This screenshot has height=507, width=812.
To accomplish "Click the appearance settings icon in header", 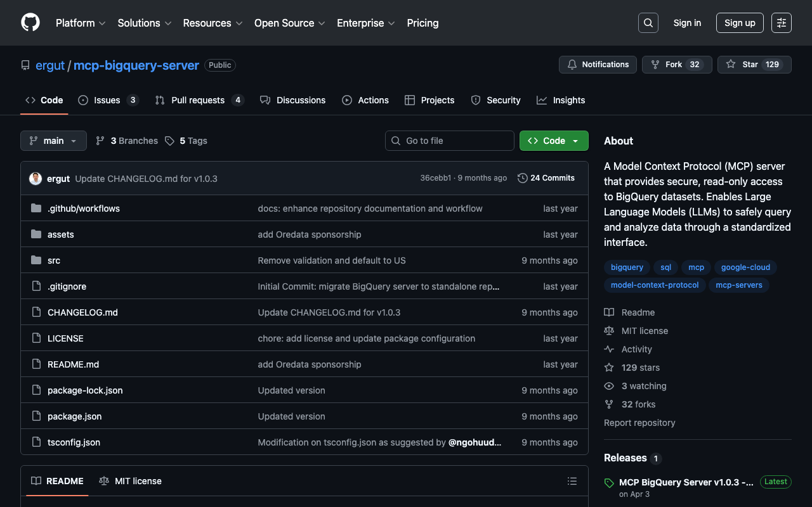I will coord(781,23).
